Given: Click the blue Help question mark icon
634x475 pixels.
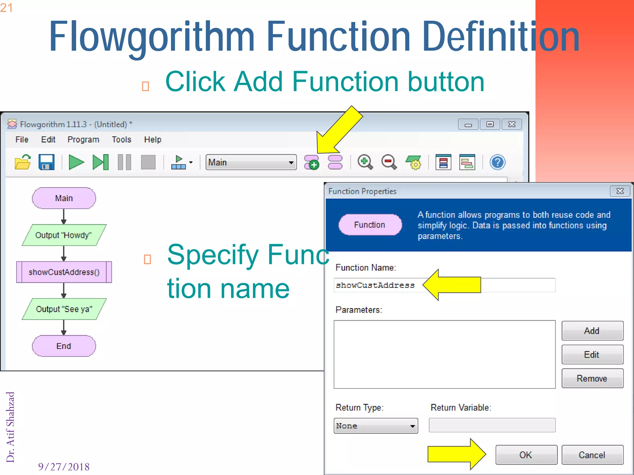Looking at the screenshot, I should pos(497,162).
